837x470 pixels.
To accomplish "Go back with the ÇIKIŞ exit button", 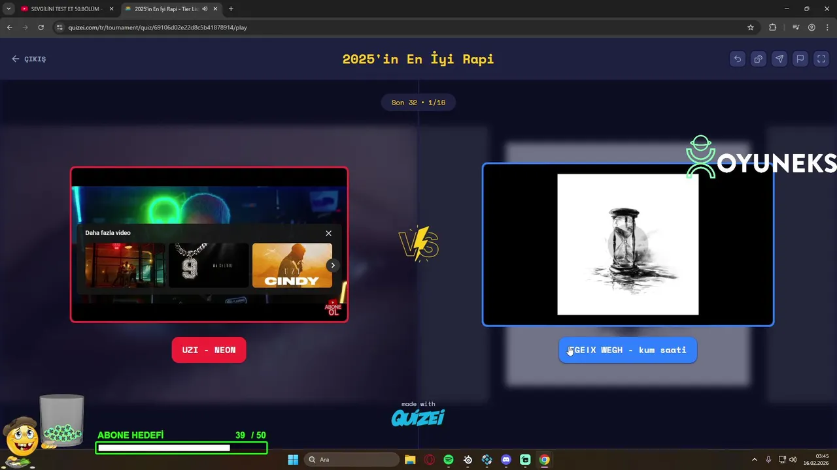I will pos(29,59).
